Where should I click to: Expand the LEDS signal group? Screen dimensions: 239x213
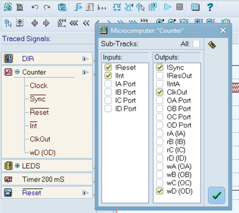[17, 166]
